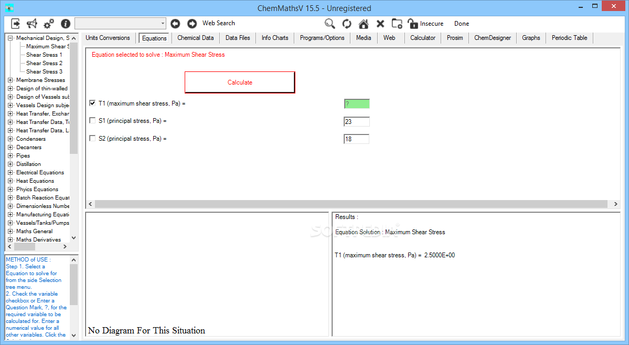Open the Graphs tab
This screenshot has height=345, width=629.
coord(531,38)
